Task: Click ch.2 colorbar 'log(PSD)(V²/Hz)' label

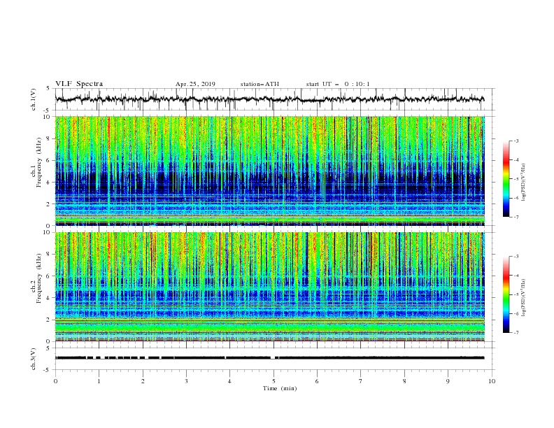Action: [x=524, y=297]
